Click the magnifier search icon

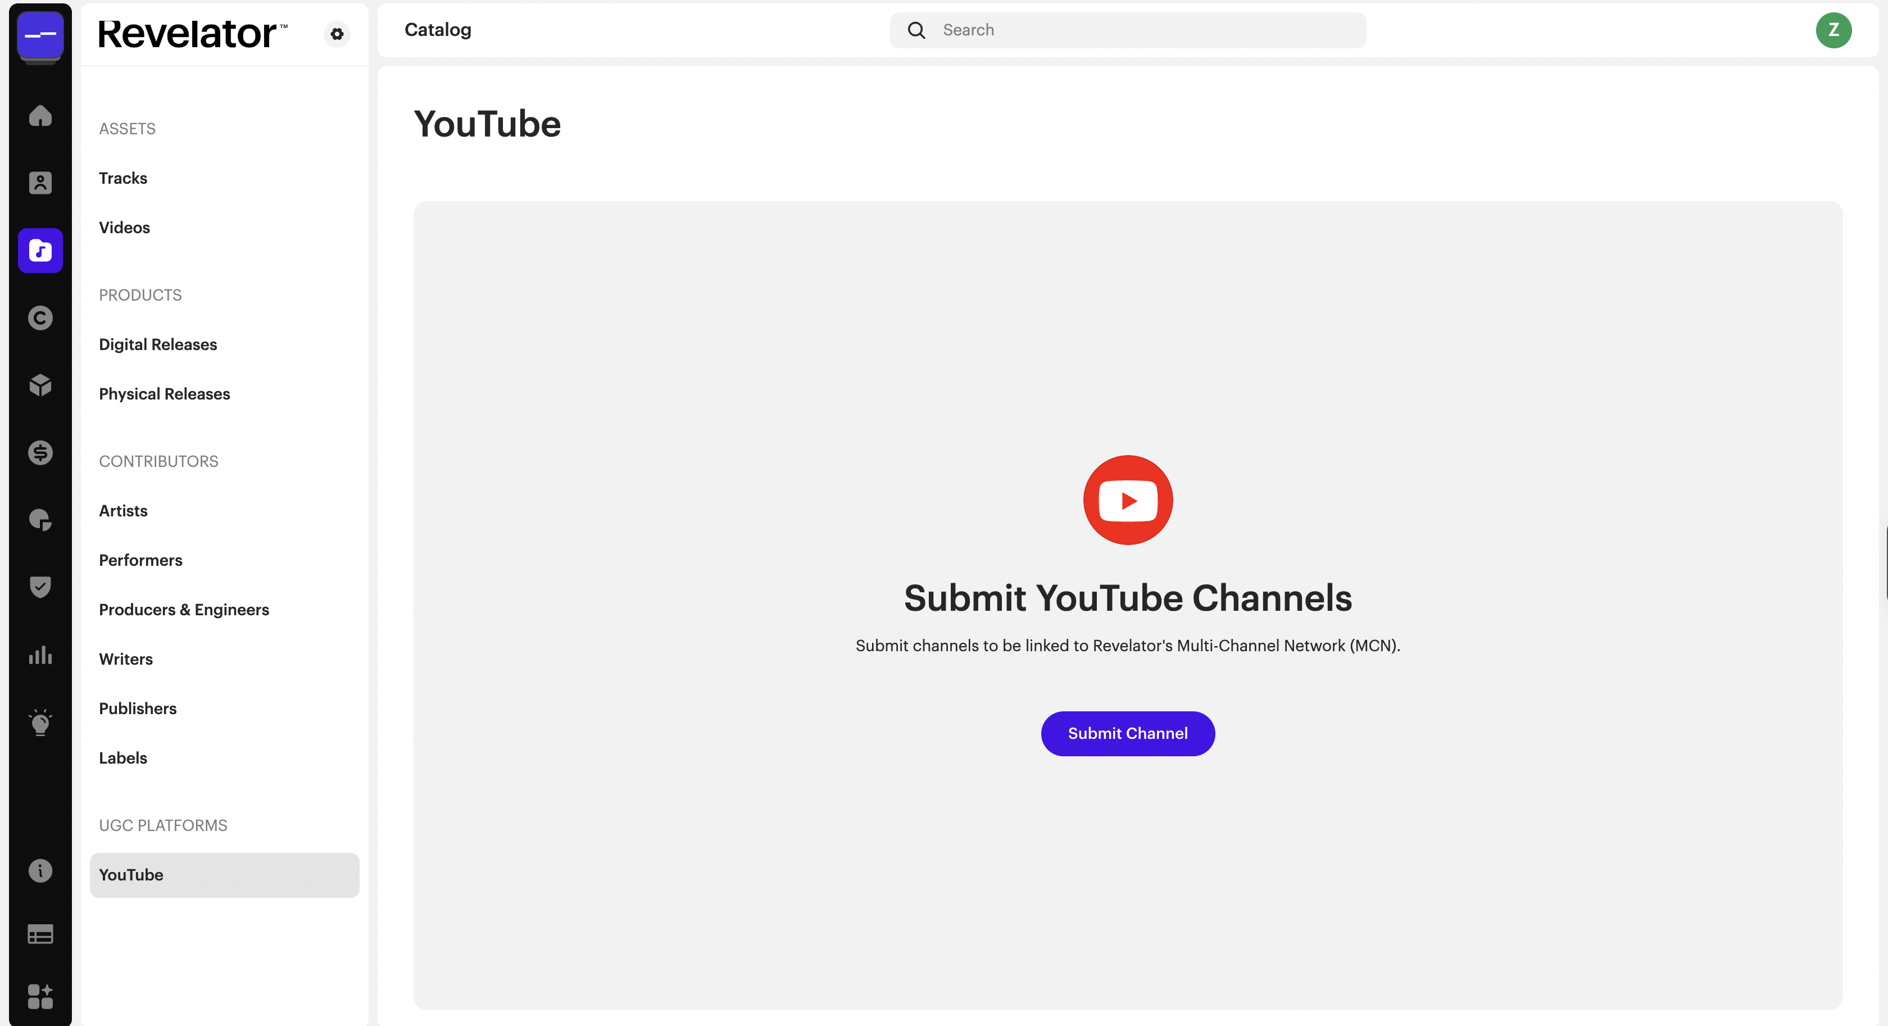tap(916, 30)
